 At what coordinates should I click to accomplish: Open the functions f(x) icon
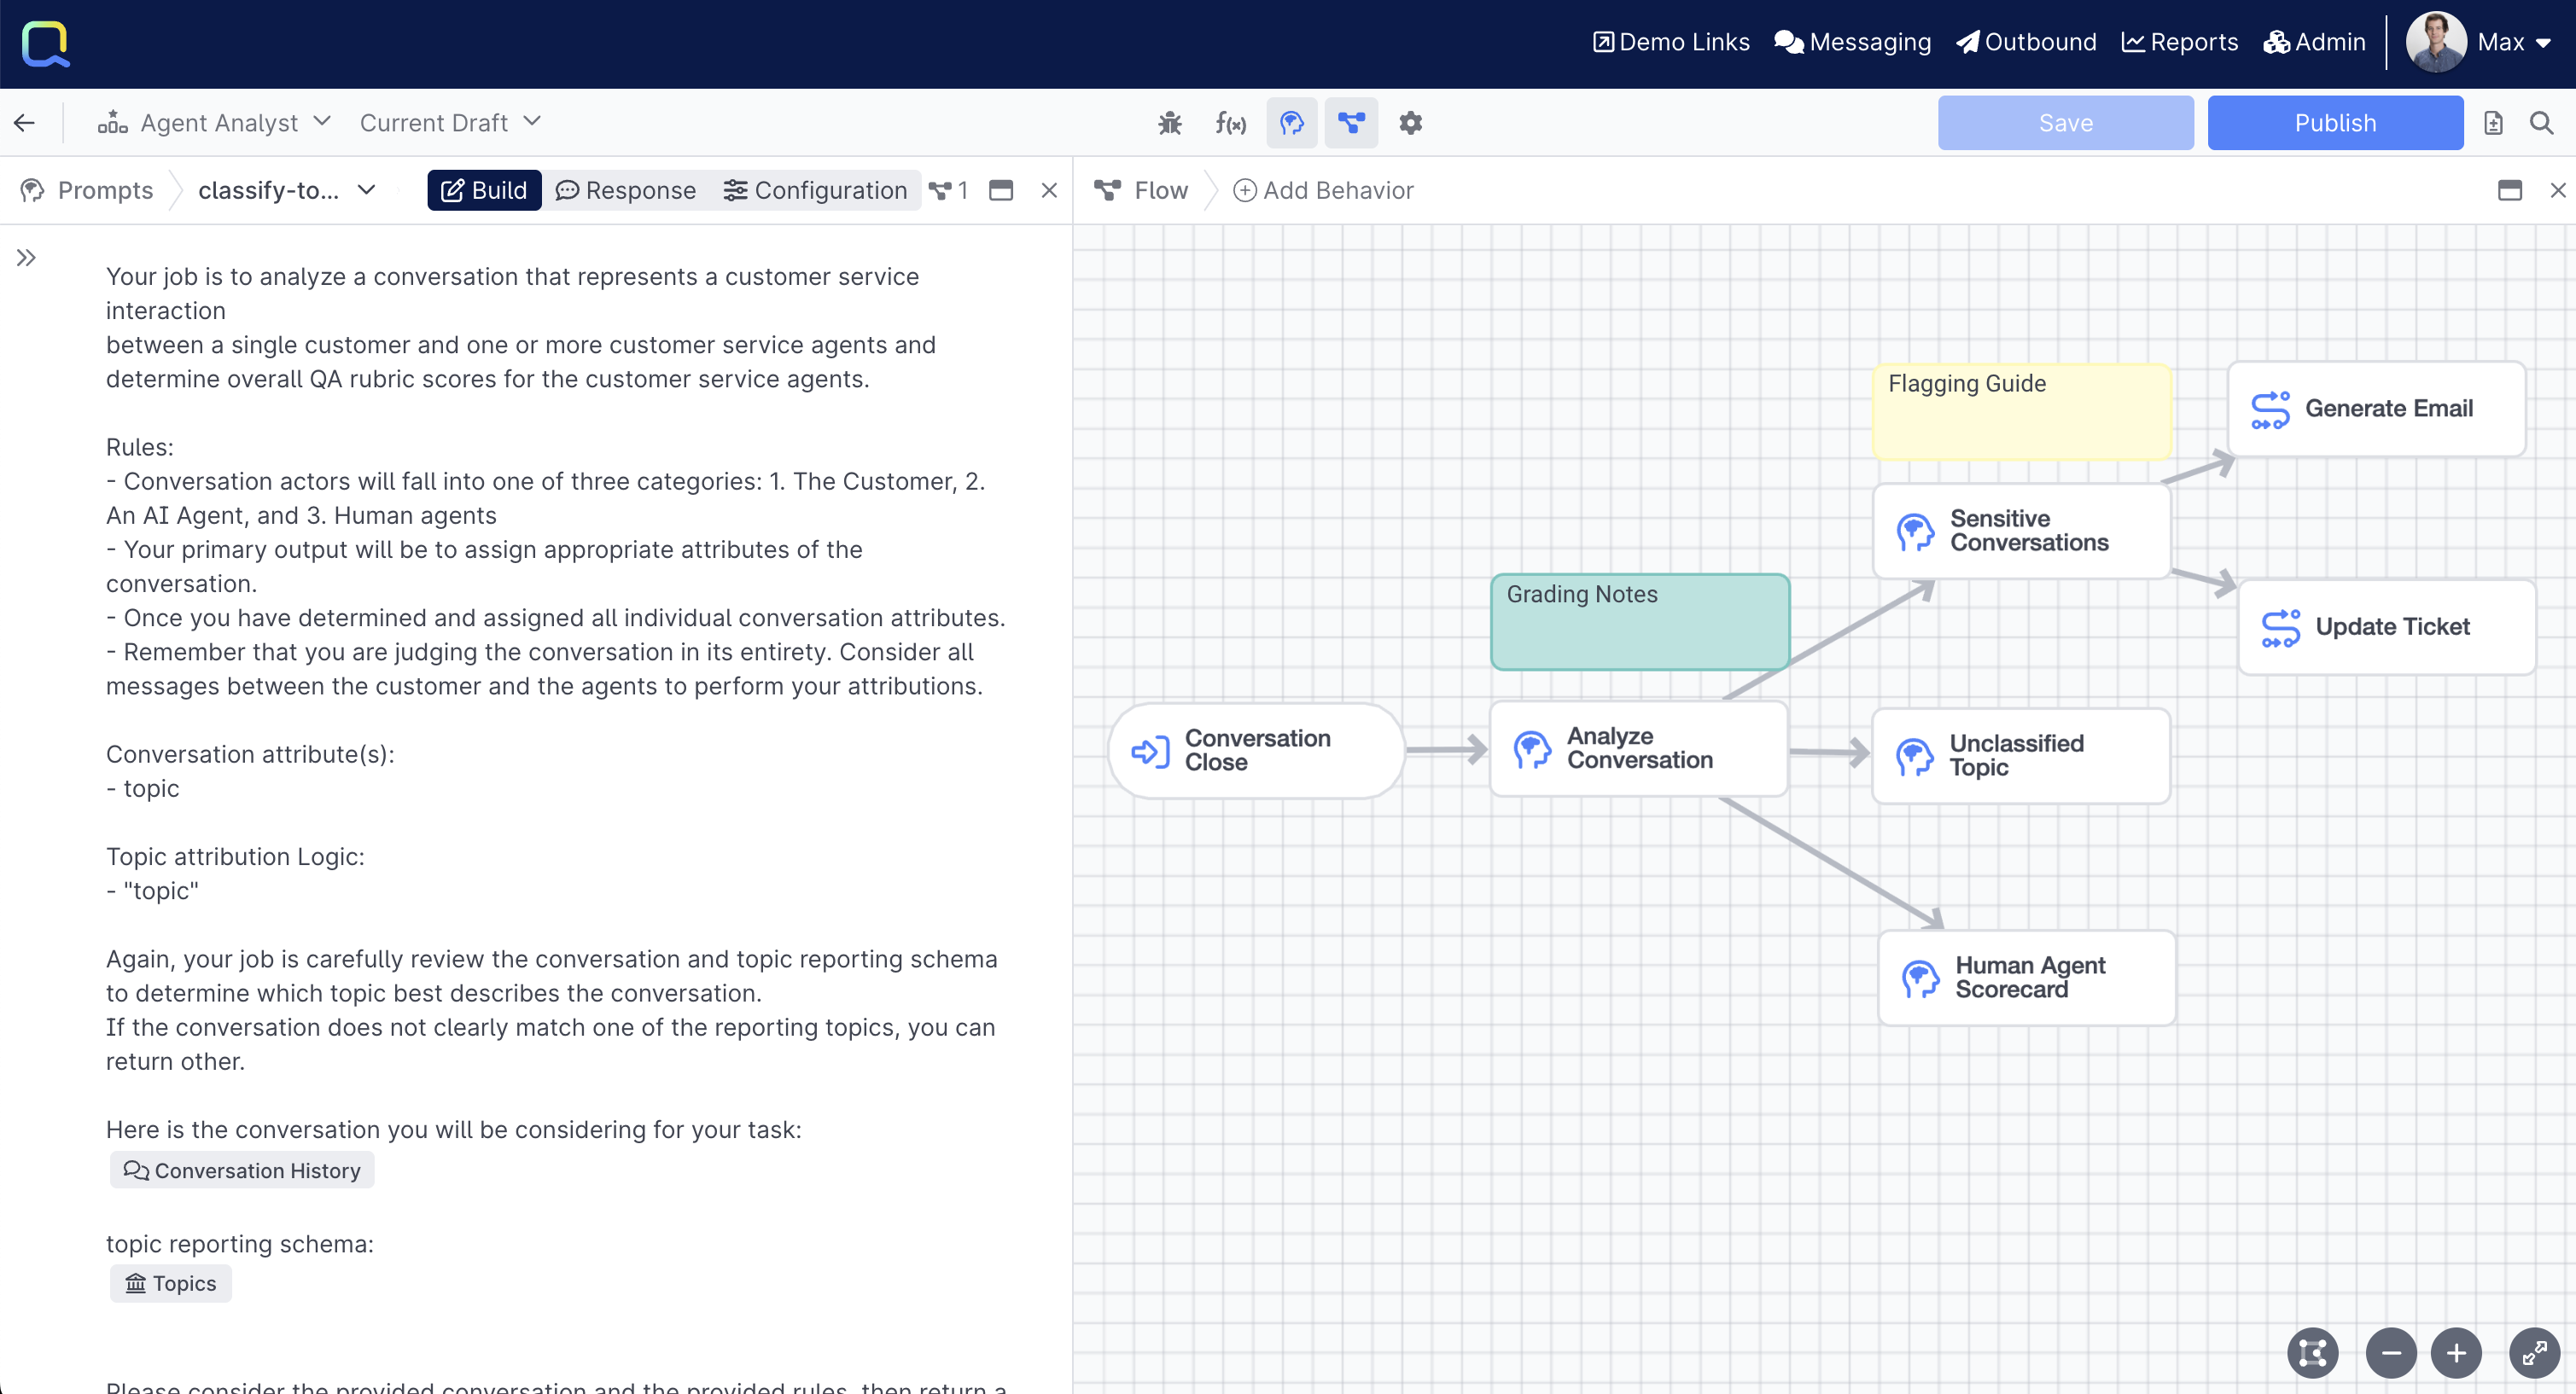(1230, 123)
